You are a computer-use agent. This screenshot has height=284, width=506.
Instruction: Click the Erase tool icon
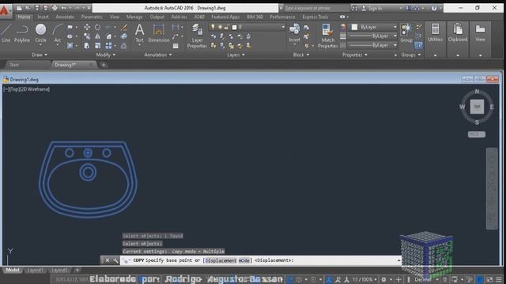tap(123, 28)
